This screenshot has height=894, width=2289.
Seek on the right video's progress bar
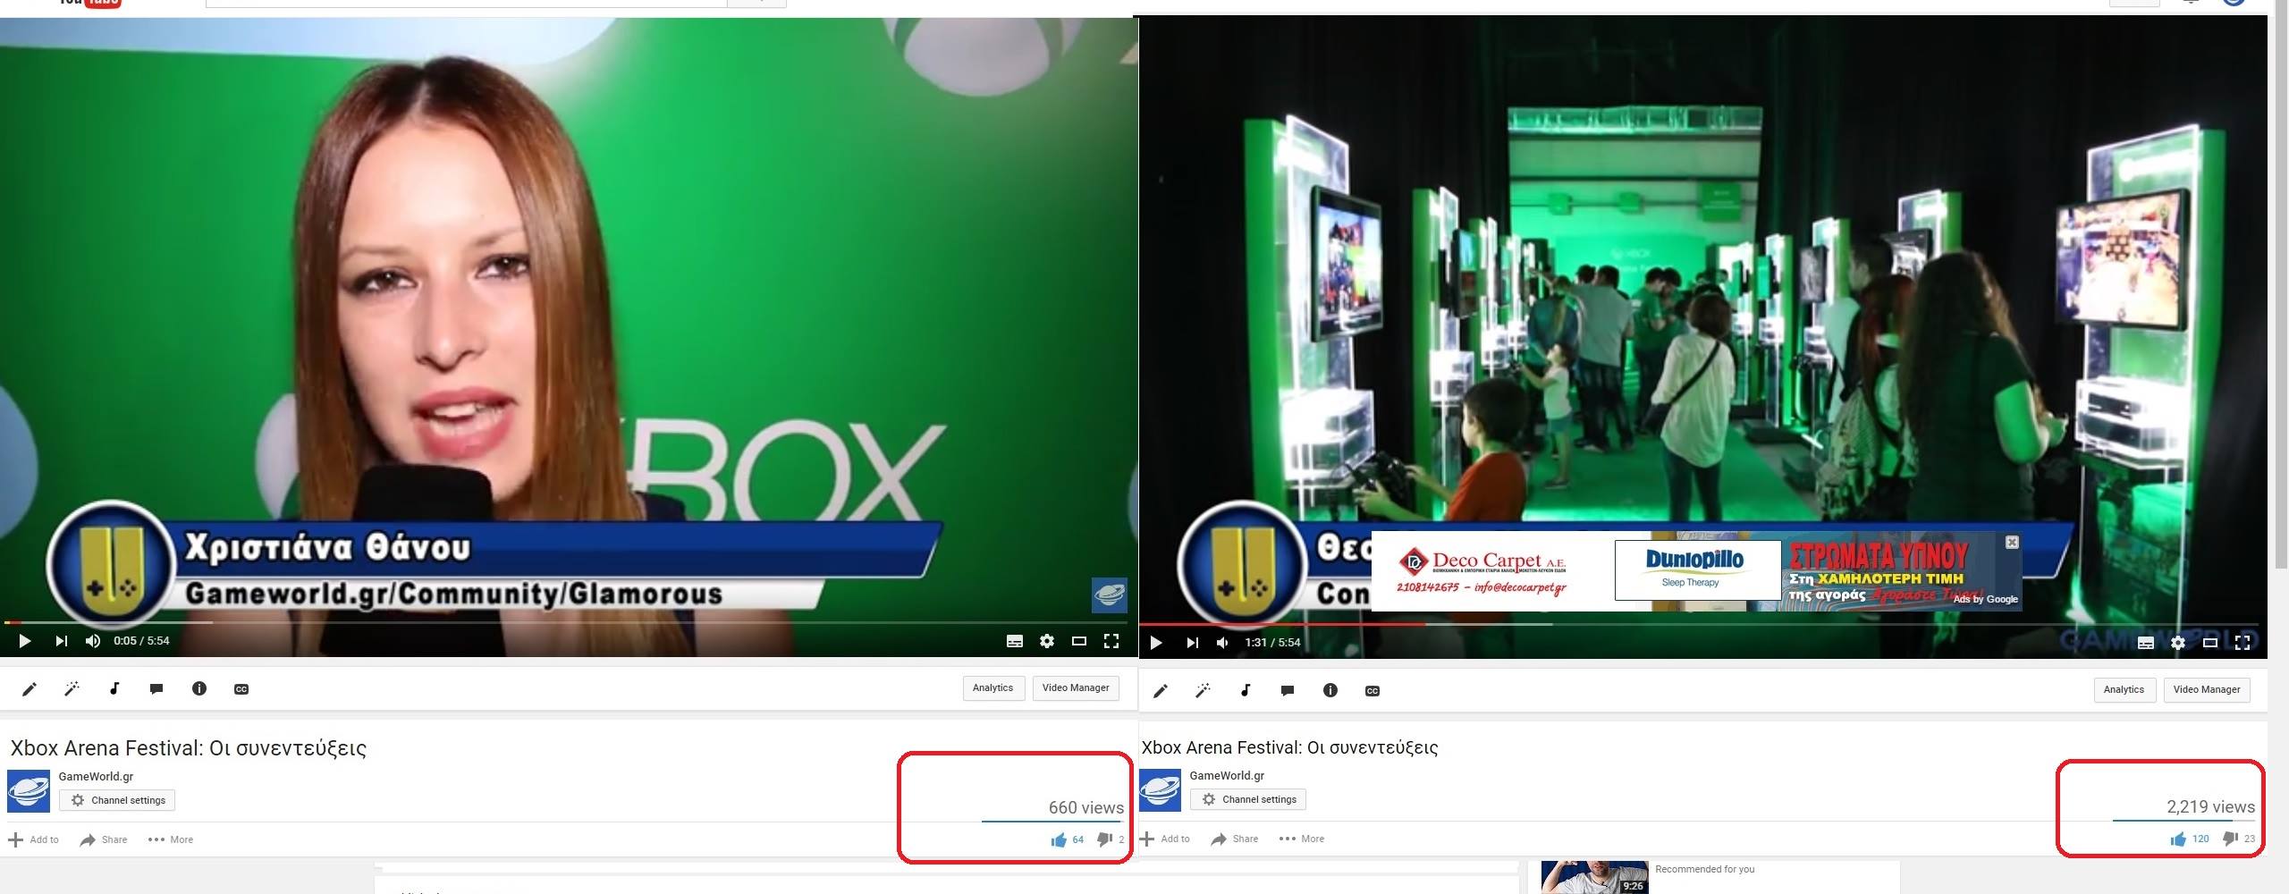click(x=1699, y=624)
